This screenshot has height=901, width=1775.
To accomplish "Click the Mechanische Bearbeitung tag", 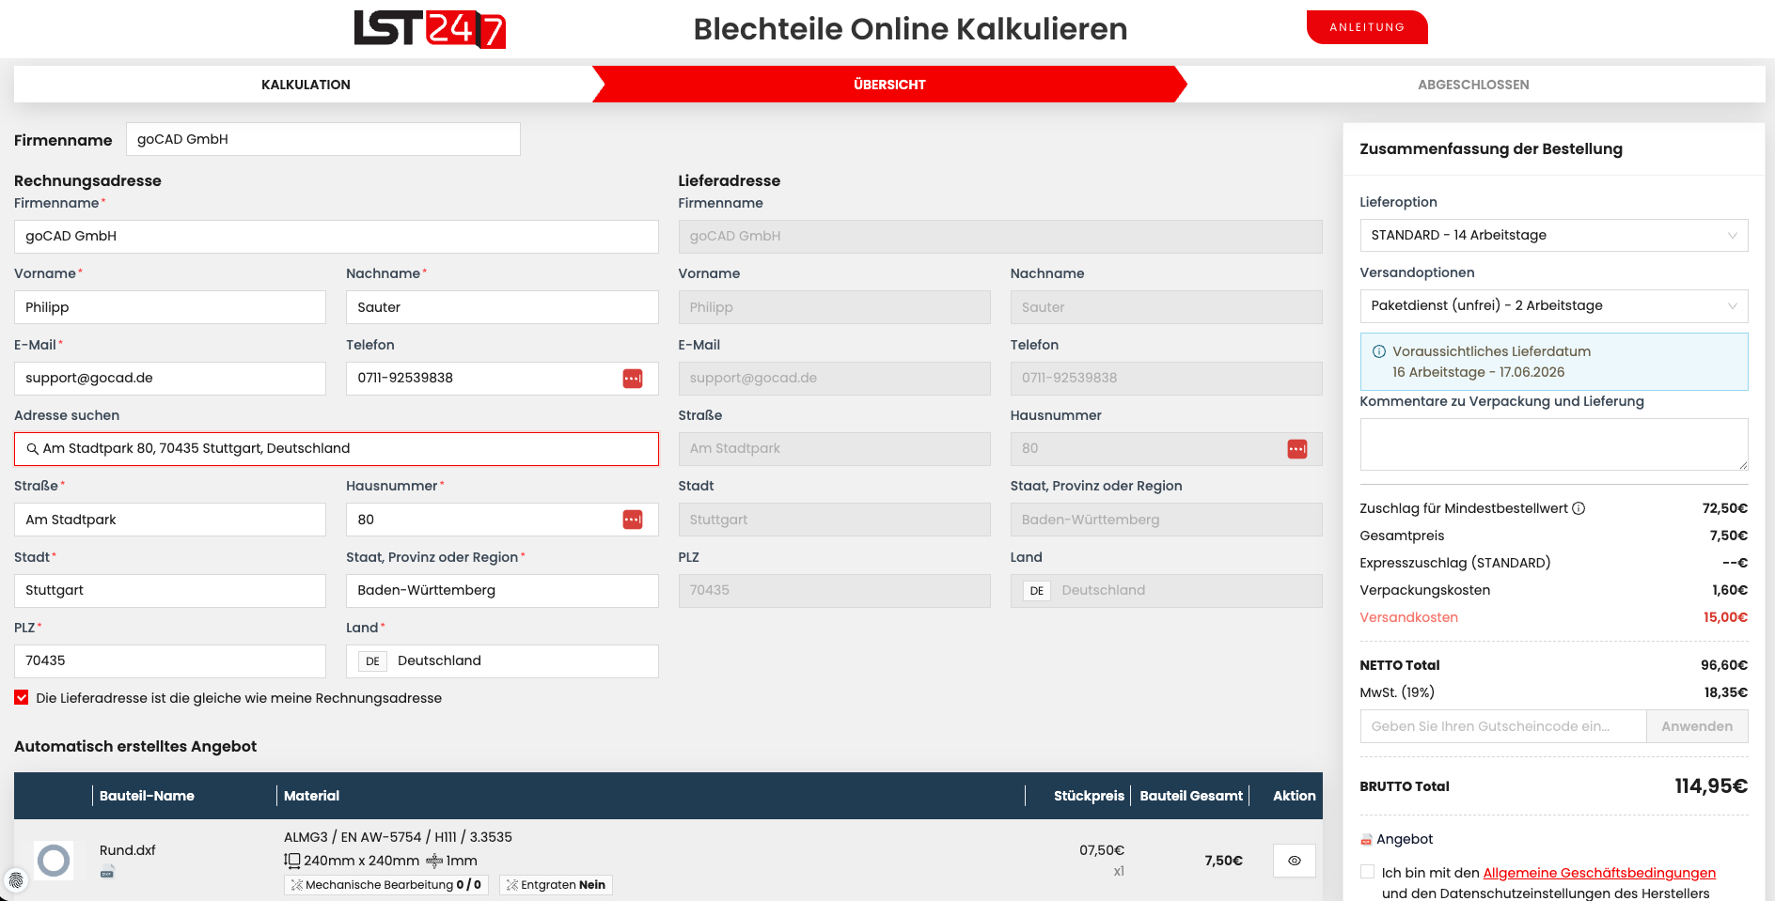I will pyautogui.click(x=386, y=885).
